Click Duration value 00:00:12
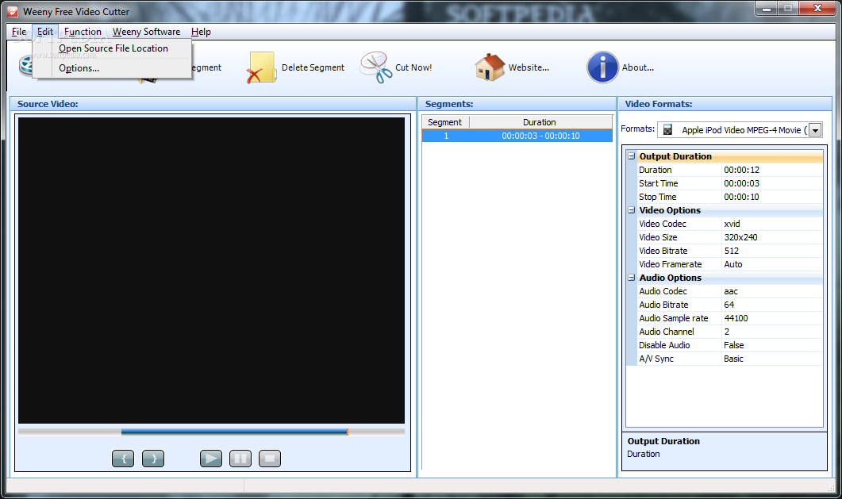Viewport: 842px width, 499px height. pyautogui.click(x=771, y=170)
